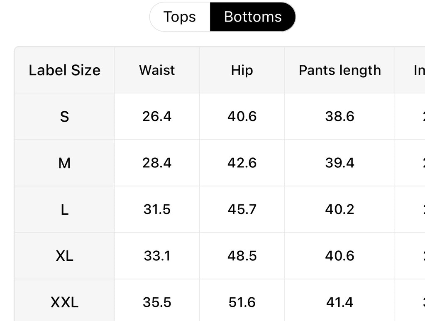Click pants length 38.6 for size S

coord(340,117)
